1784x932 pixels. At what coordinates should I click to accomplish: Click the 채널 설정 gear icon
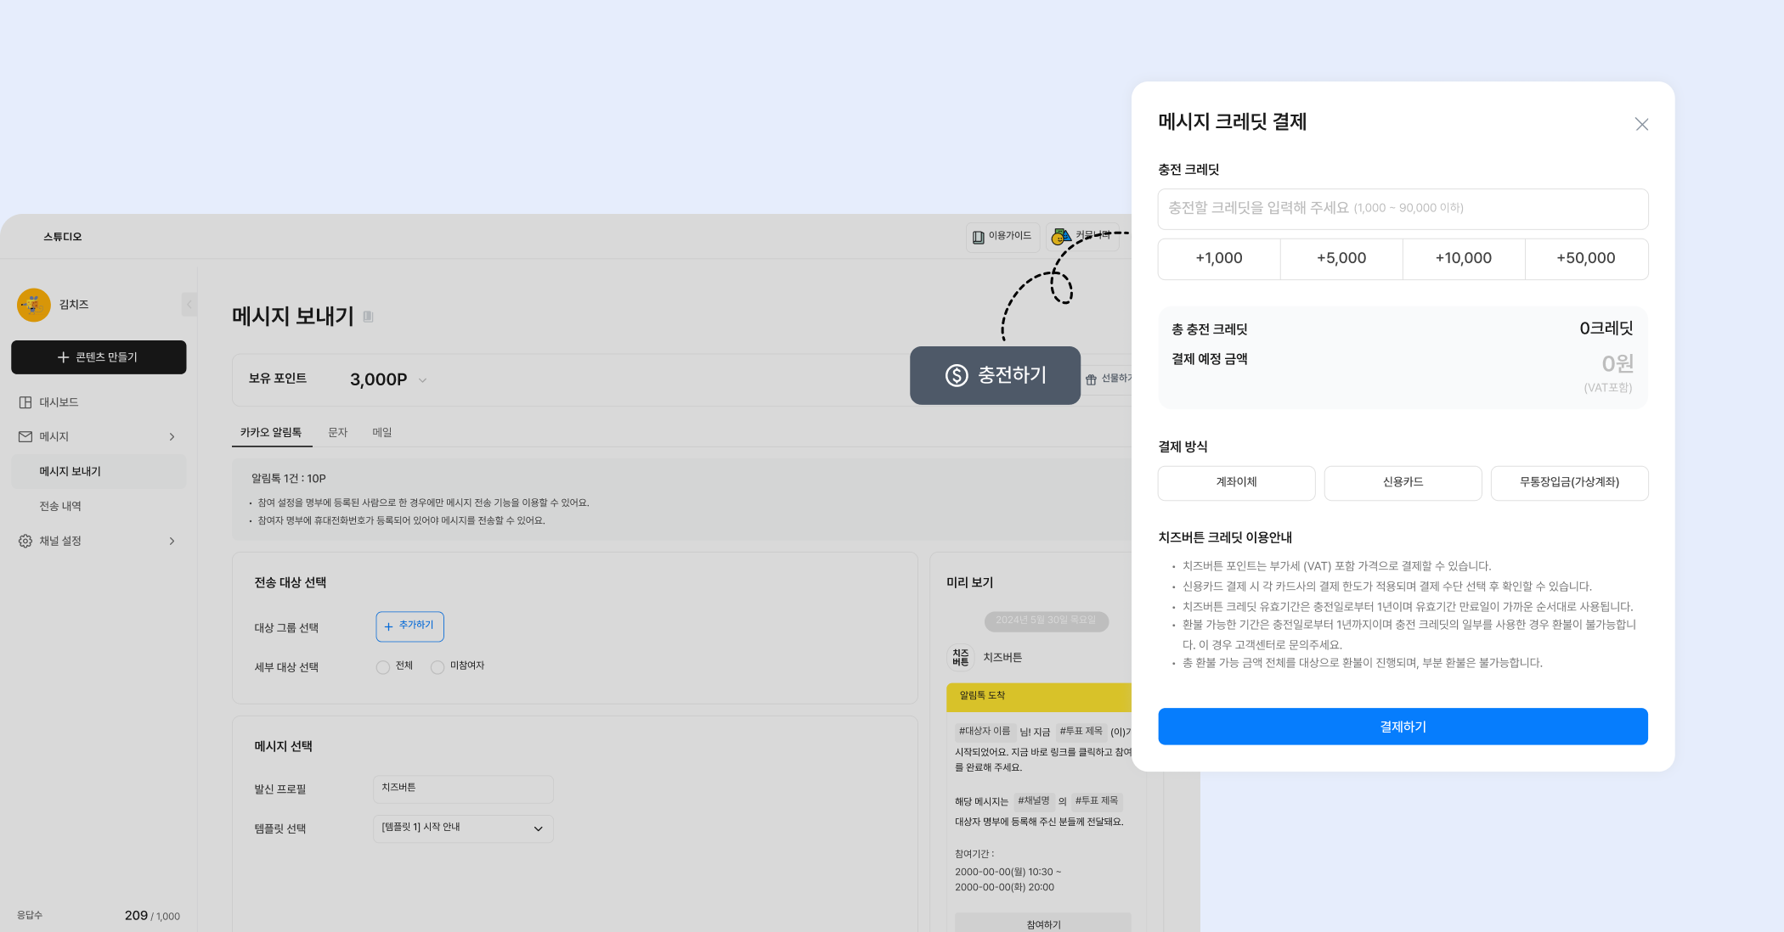click(25, 541)
